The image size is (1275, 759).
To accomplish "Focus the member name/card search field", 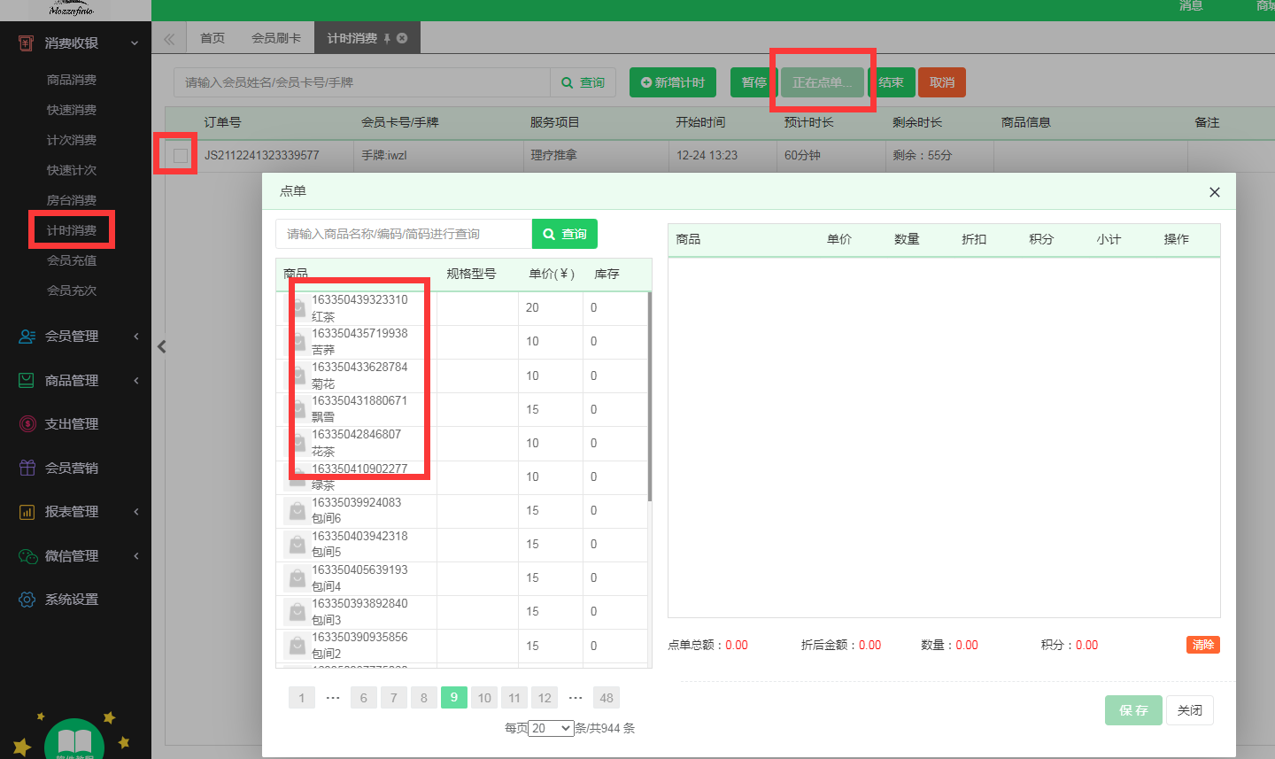I will (362, 82).
